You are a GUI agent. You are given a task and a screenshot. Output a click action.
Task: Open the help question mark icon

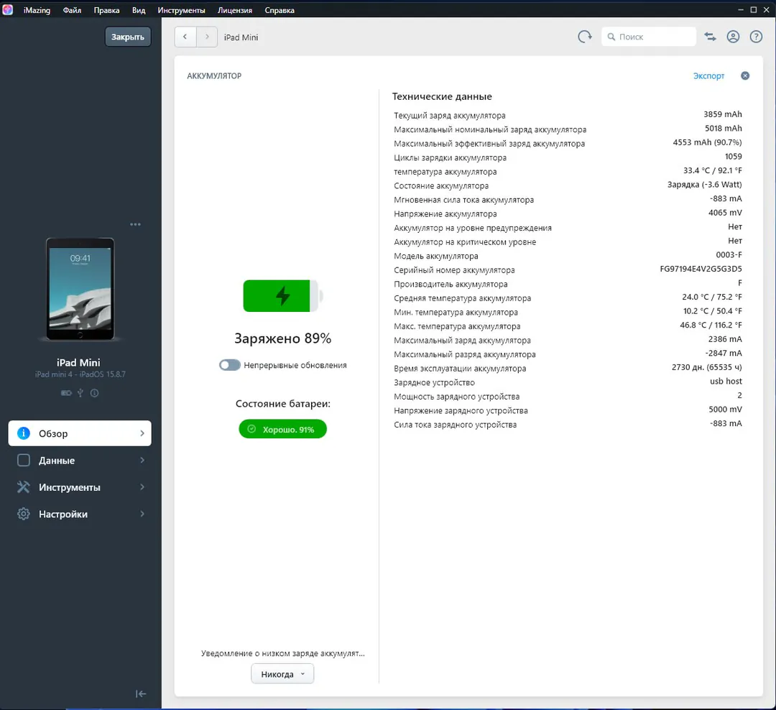click(756, 37)
